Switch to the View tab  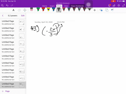(66, 6)
